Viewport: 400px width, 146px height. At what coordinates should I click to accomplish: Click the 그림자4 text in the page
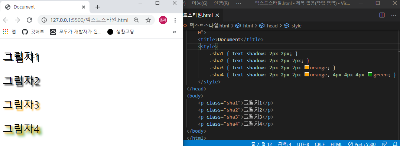click(x=22, y=129)
